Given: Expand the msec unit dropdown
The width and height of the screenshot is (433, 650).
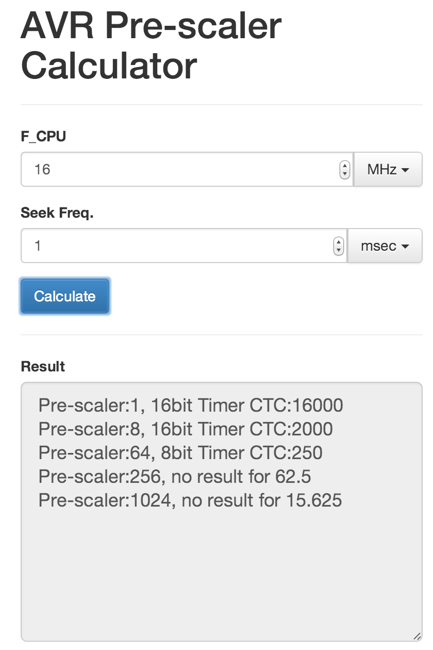Looking at the screenshot, I should point(385,246).
